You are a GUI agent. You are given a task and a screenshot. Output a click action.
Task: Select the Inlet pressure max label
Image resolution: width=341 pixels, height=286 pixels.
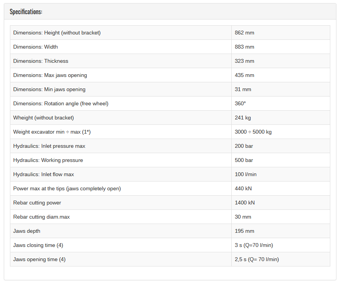(x=49, y=146)
